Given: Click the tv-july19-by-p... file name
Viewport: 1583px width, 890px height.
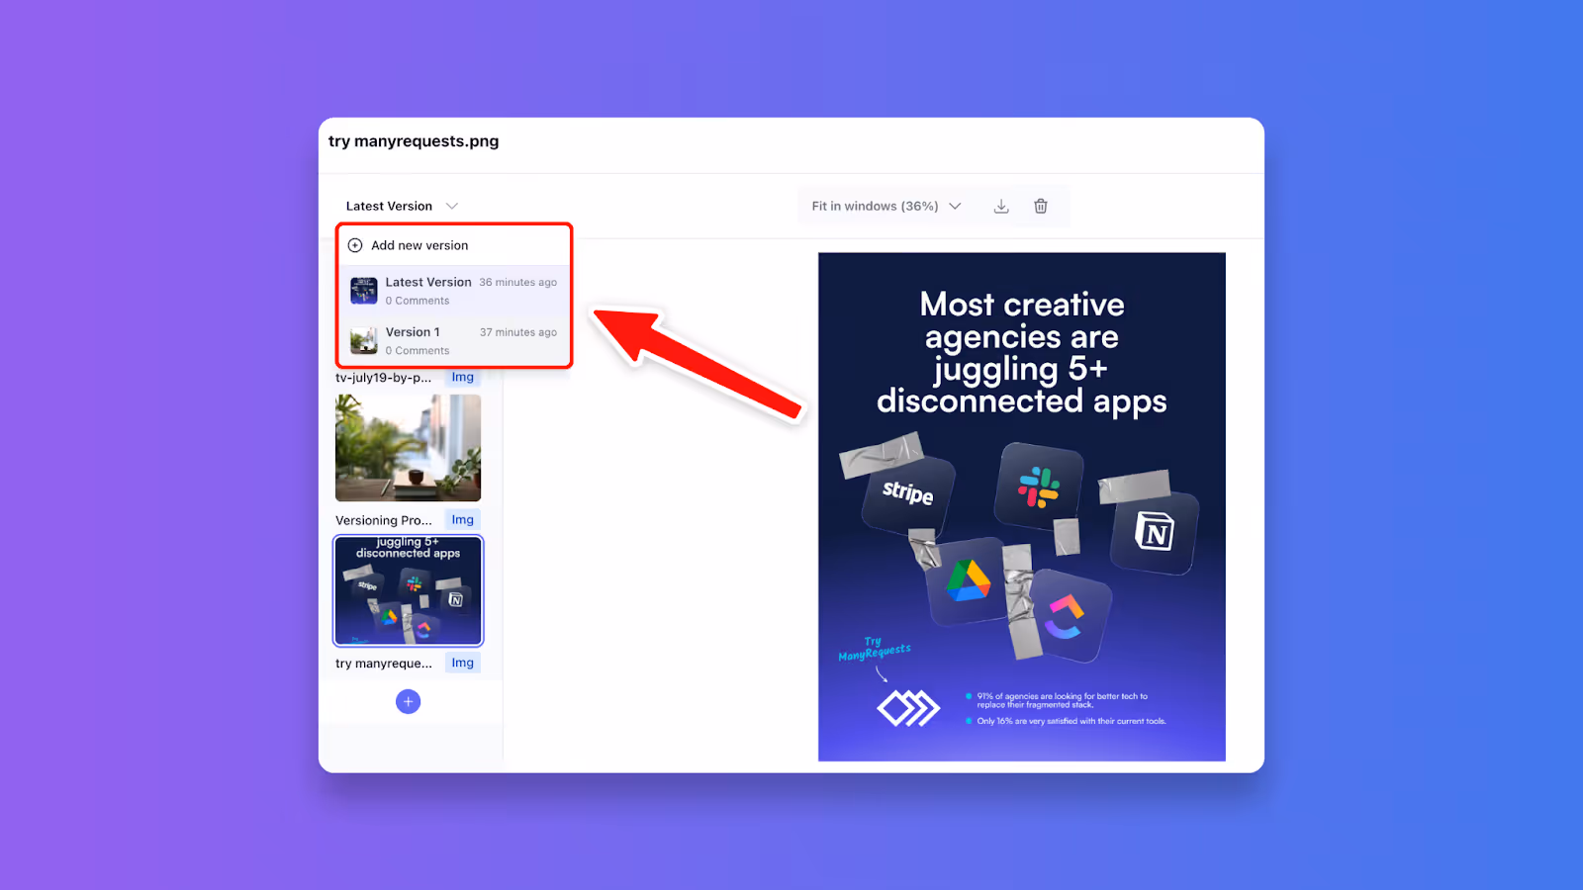Looking at the screenshot, I should click(384, 378).
